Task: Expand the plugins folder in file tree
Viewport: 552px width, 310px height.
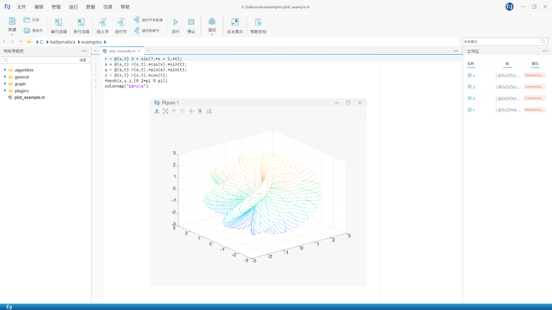Action: [5, 91]
